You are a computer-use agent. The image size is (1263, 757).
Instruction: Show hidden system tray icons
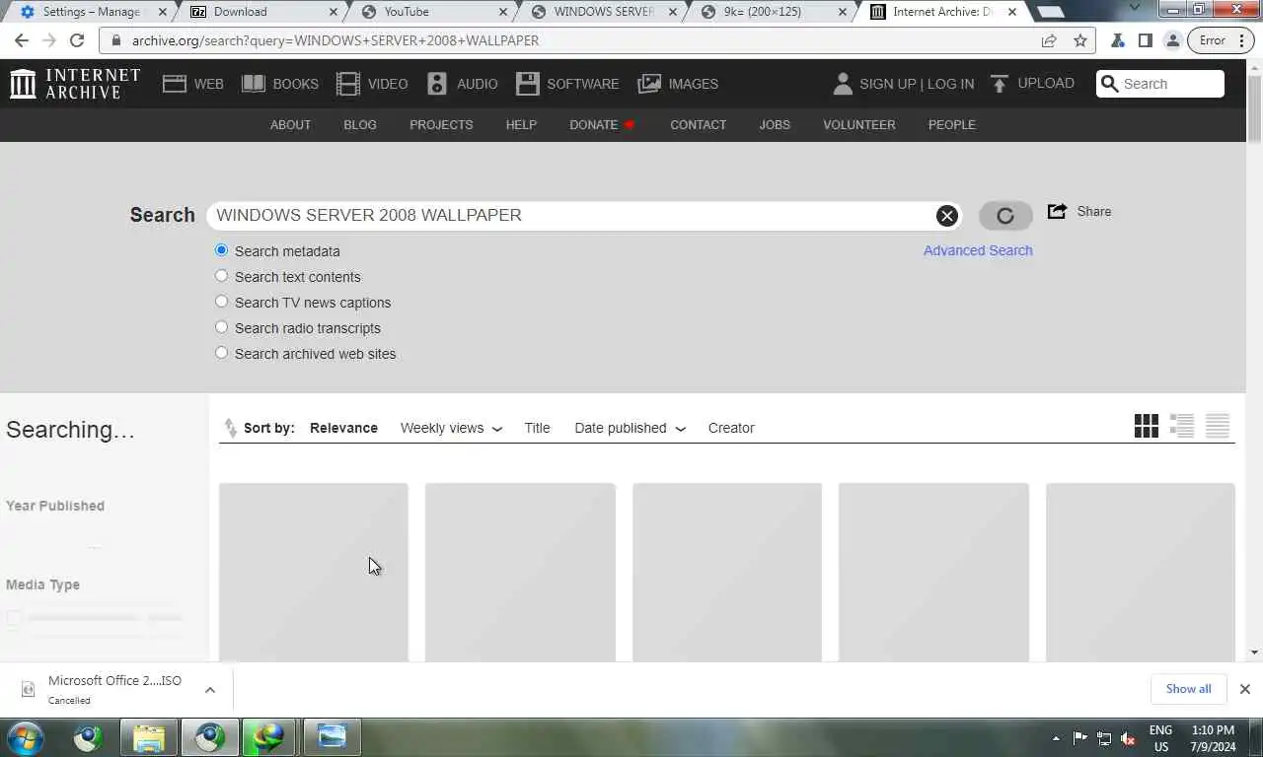[x=1056, y=738]
